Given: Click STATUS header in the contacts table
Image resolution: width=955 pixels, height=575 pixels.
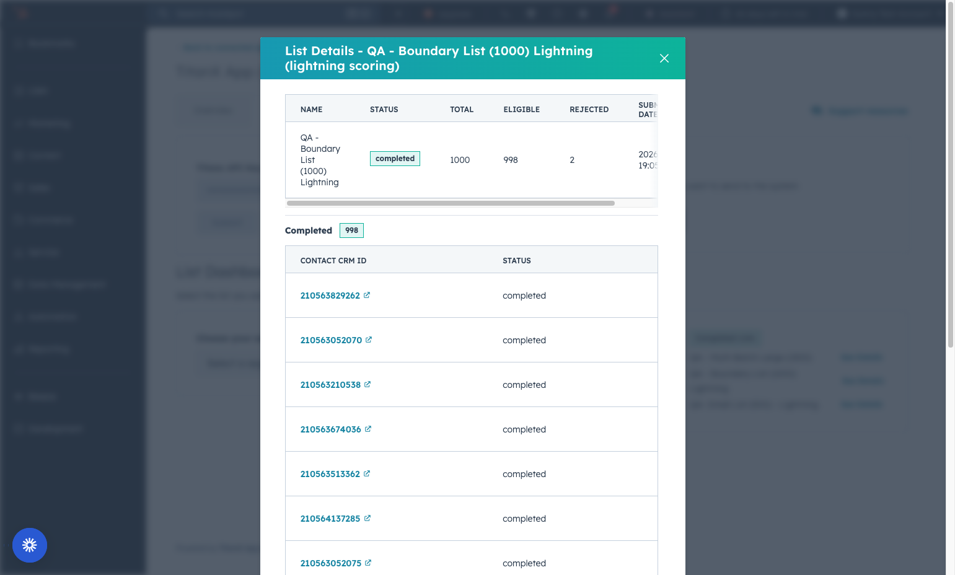Looking at the screenshot, I should [x=517, y=261].
